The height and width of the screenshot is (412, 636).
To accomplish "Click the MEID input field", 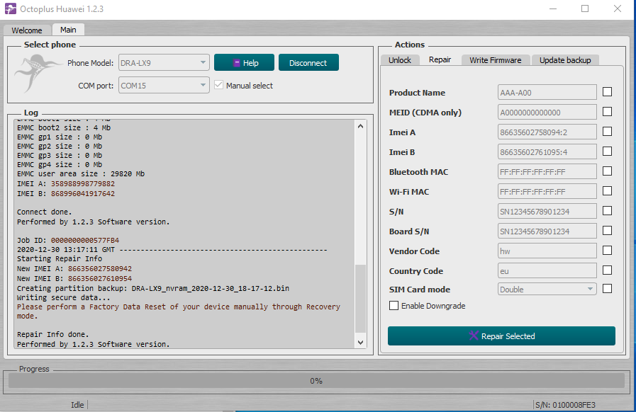I will [x=547, y=113].
